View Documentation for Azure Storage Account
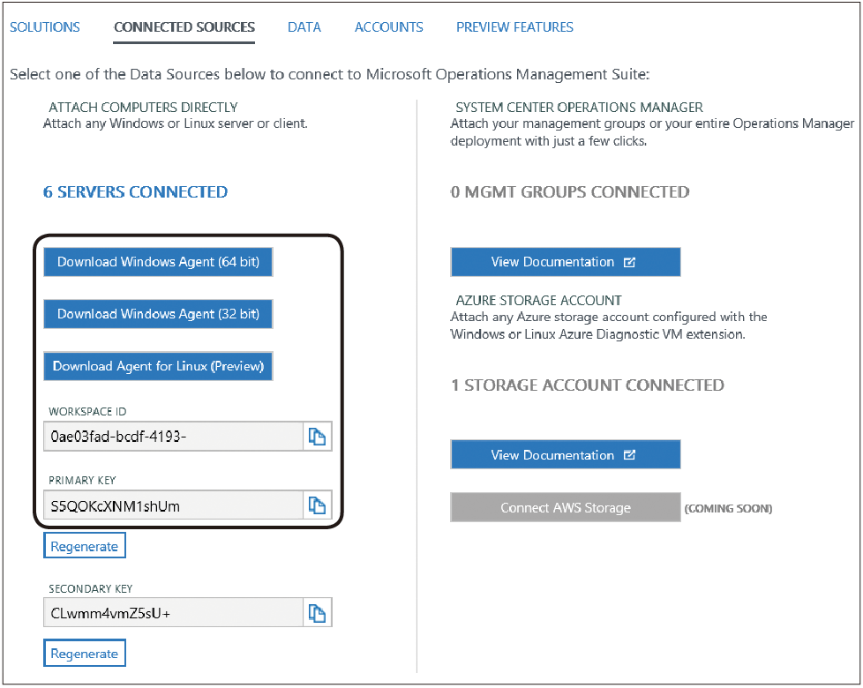This screenshot has width=863, height=688. point(566,455)
